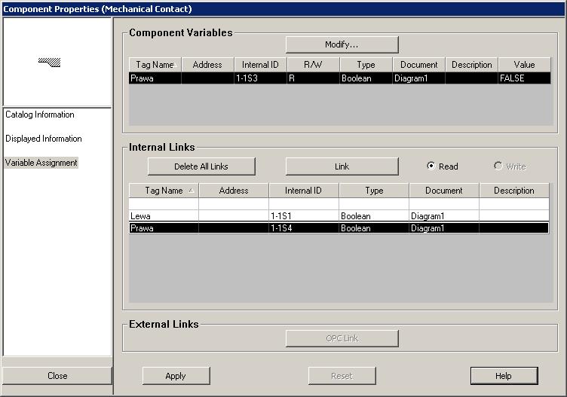Click the Boolean cell of the 1-1S3 row

[x=366, y=78]
